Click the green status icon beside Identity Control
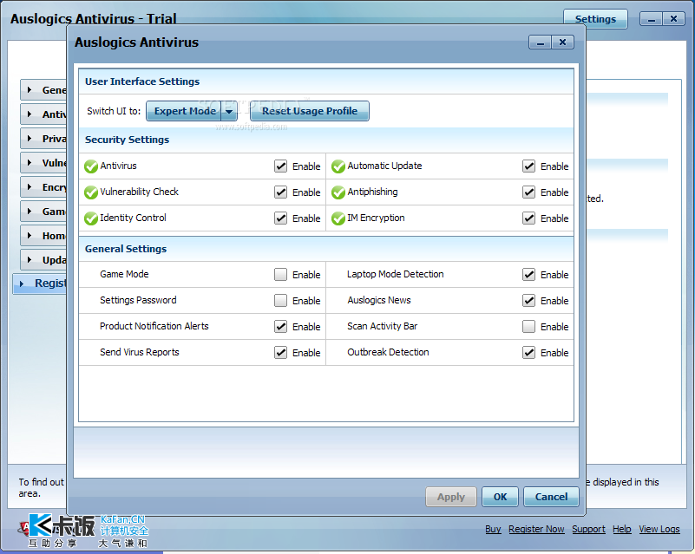The width and height of the screenshot is (695, 554). 91,218
